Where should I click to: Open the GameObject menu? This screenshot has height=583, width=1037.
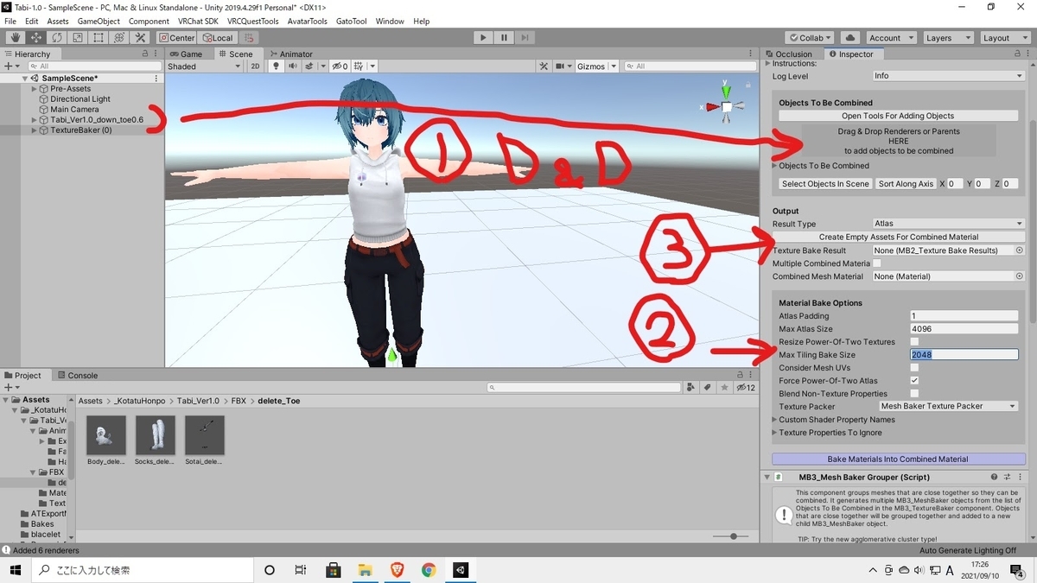tap(99, 21)
